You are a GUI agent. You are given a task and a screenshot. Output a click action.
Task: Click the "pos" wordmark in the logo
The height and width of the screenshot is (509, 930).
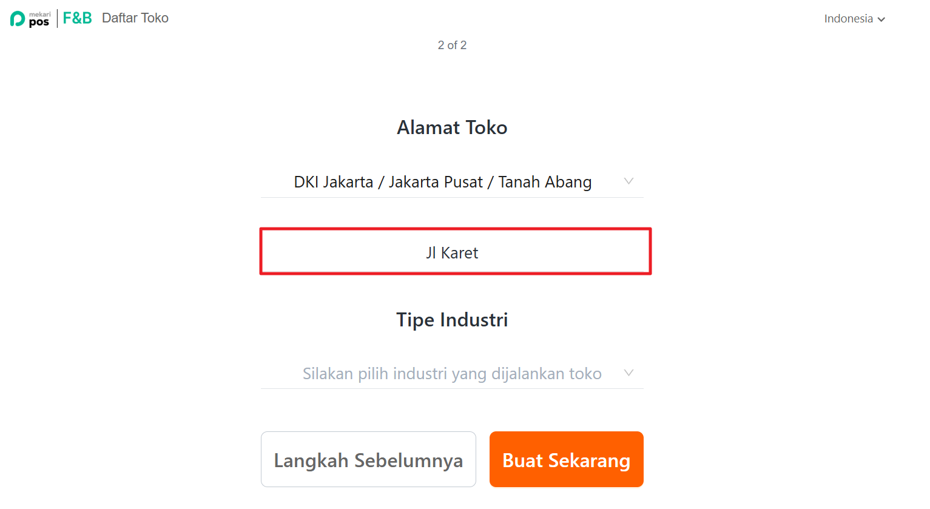(39, 22)
